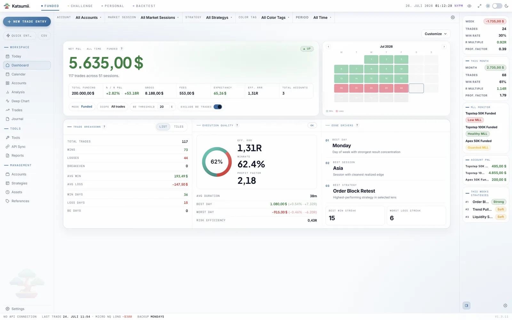Expand the Customize dropdown
Screen dimensions: 512x320
[436, 34]
